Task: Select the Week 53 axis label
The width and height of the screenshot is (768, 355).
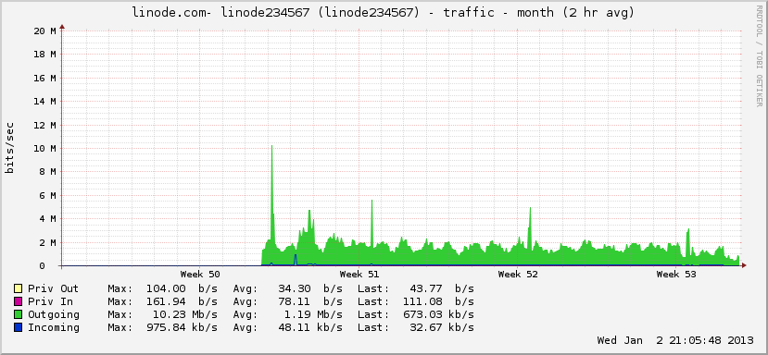Action: click(x=676, y=275)
